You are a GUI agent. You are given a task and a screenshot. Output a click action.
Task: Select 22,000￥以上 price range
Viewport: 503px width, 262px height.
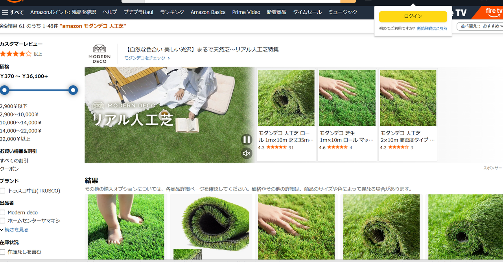(15, 139)
